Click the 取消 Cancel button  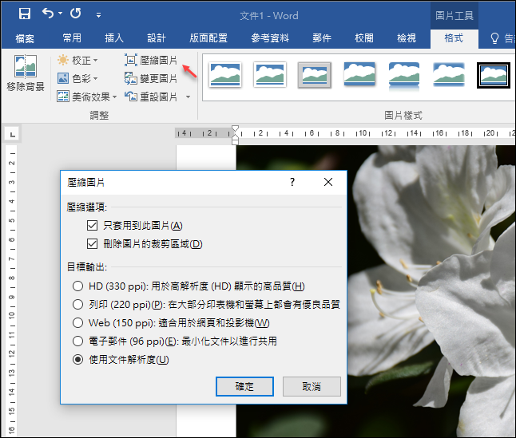pos(312,386)
